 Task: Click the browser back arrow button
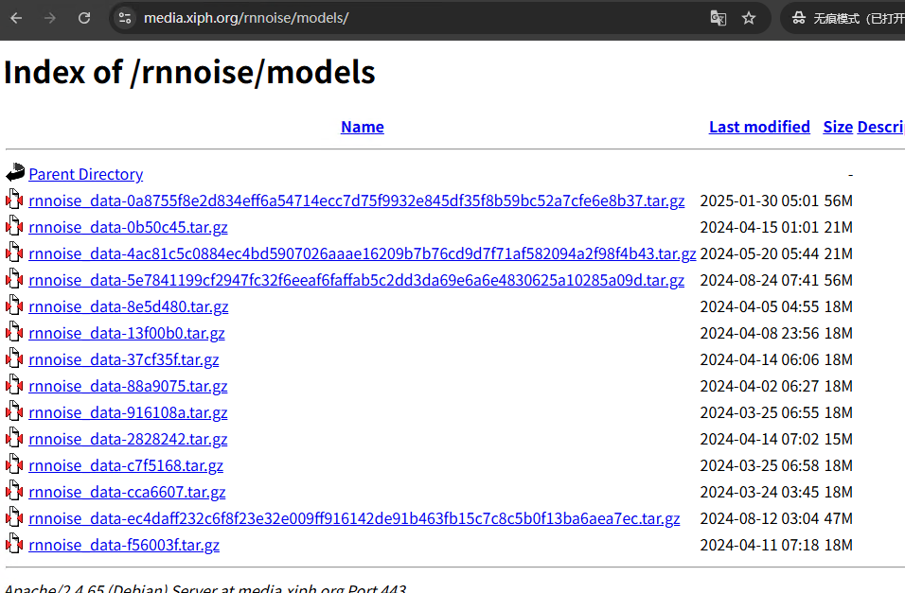[16, 18]
